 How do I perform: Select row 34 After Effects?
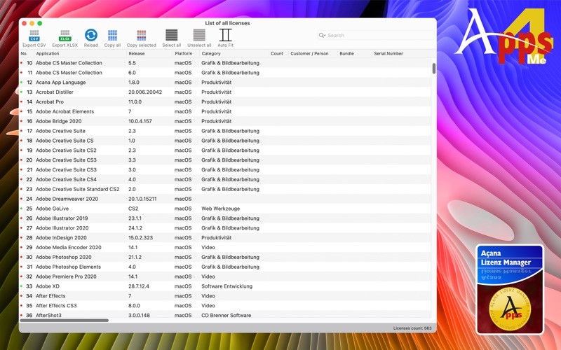coord(225,296)
